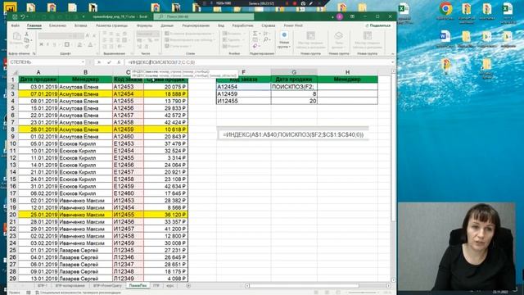Switch to the Формулы ribbon tab
The image size is (524, 295).
[145, 25]
